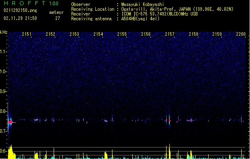Click the kHz axis unit label
This screenshot has width=250, height=159.
click(4, 32)
